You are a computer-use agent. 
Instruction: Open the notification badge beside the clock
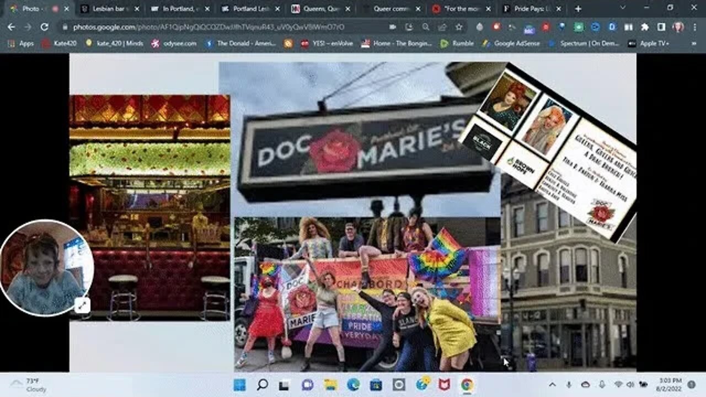tap(691, 384)
